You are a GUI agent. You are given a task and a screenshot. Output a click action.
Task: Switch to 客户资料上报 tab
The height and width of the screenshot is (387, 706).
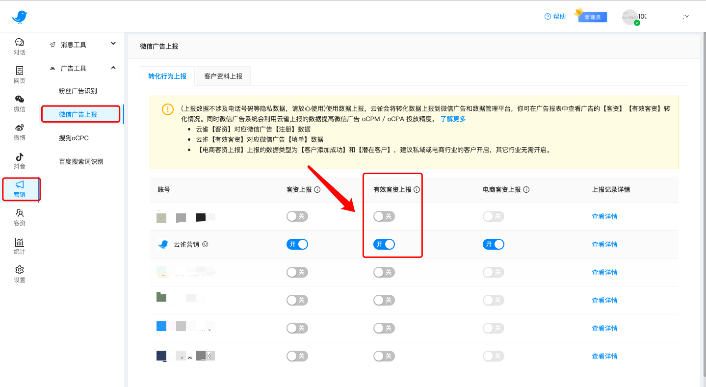[223, 76]
